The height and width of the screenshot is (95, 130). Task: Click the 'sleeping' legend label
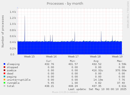point(13,64)
